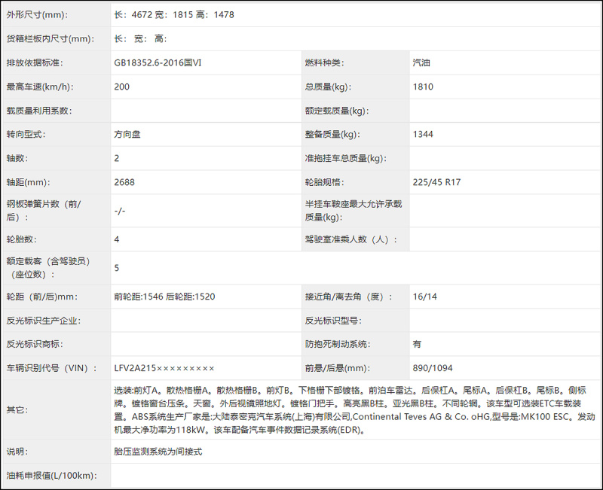
Task: Click the curb weight value 1344
Action: tap(424, 134)
